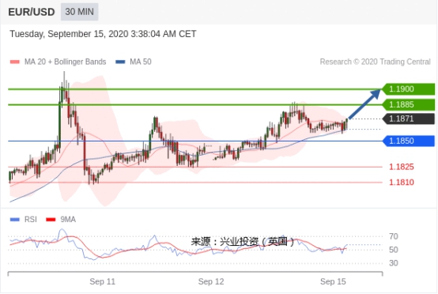The height and width of the screenshot is (294, 438).
Task: Click the MA 50 legend label
Action: pyautogui.click(x=141, y=62)
